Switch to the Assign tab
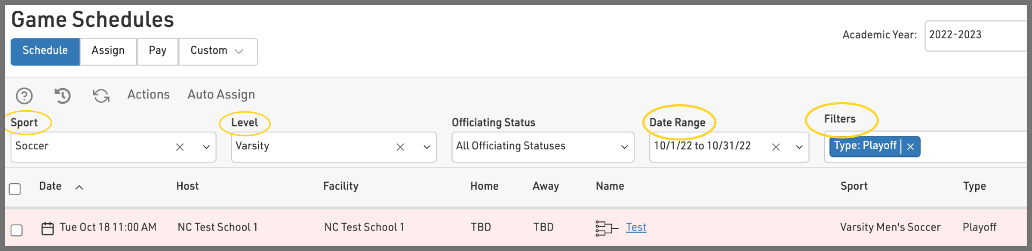 (108, 51)
